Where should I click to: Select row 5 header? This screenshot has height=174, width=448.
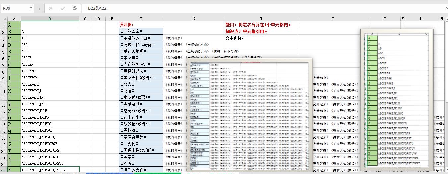click(4, 52)
